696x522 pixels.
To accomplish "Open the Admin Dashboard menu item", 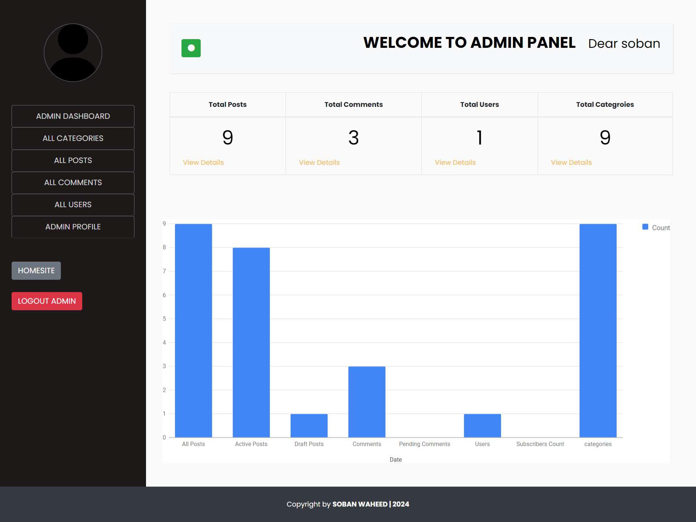I will click(x=73, y=116).
